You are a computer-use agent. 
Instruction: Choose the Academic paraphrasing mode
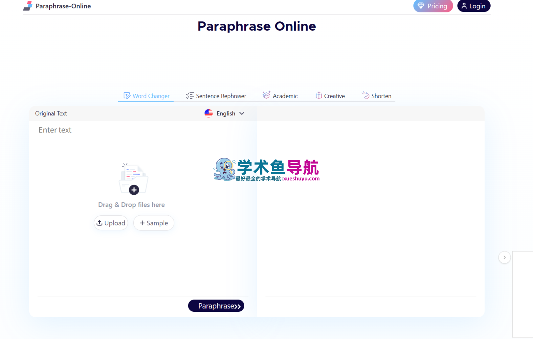point(280,96)
